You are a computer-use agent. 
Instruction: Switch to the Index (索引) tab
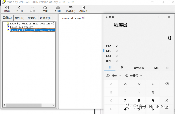click(20, 18)
